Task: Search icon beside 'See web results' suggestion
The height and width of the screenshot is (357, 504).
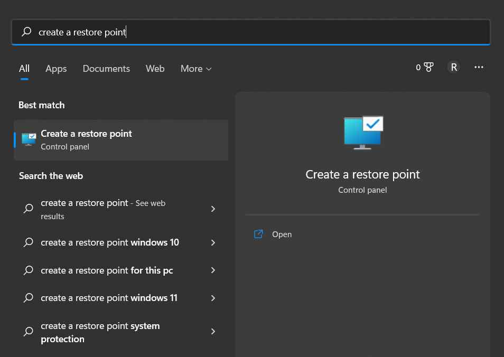Action: [x=29, y=209]
